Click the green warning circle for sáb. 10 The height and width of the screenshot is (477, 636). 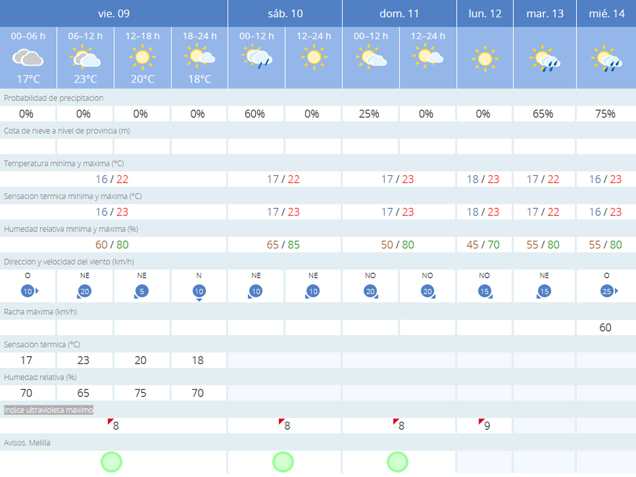coord(283,462)
